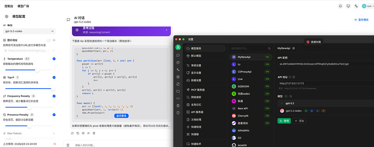
Task: Click the search icon beside 模型 label
Action: (290, 96)
